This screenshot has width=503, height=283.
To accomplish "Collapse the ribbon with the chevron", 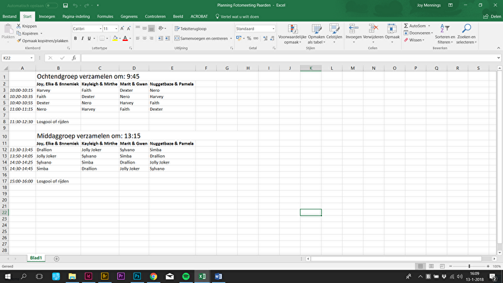I will 499,48.
